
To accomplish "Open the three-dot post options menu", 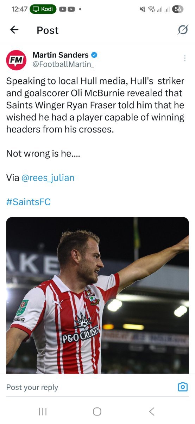I will click(x=184, y=58).
